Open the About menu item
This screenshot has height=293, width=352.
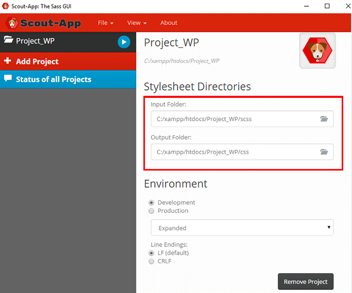tap(169, 23)
